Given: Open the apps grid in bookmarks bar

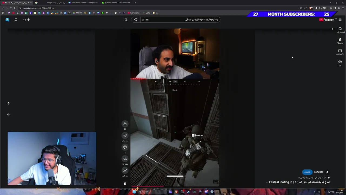Looking at the screenshot, I should [x=3, y=13].
